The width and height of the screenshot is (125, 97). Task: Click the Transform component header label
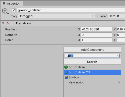click(23, 23)
